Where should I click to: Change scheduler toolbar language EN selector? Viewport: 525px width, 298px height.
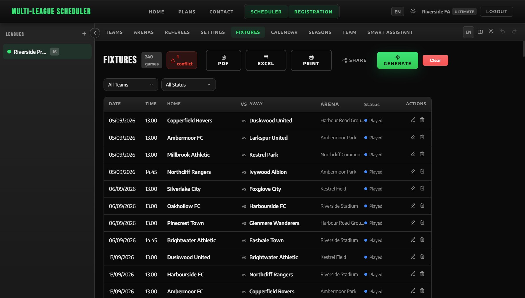(468, 32)
